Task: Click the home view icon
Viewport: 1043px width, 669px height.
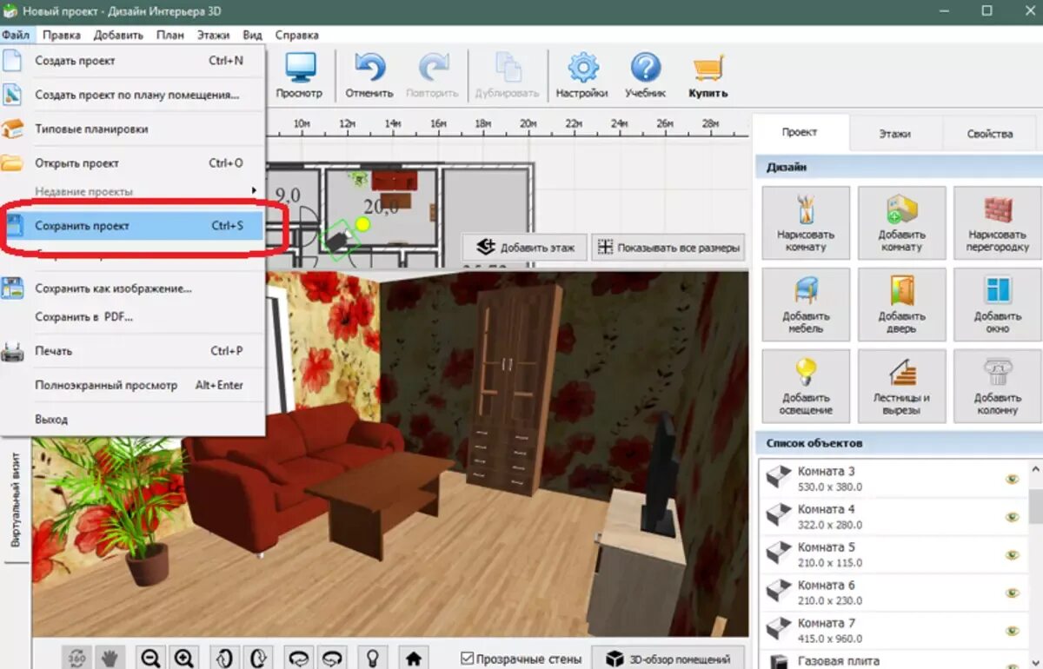Action: coord(414,658)
